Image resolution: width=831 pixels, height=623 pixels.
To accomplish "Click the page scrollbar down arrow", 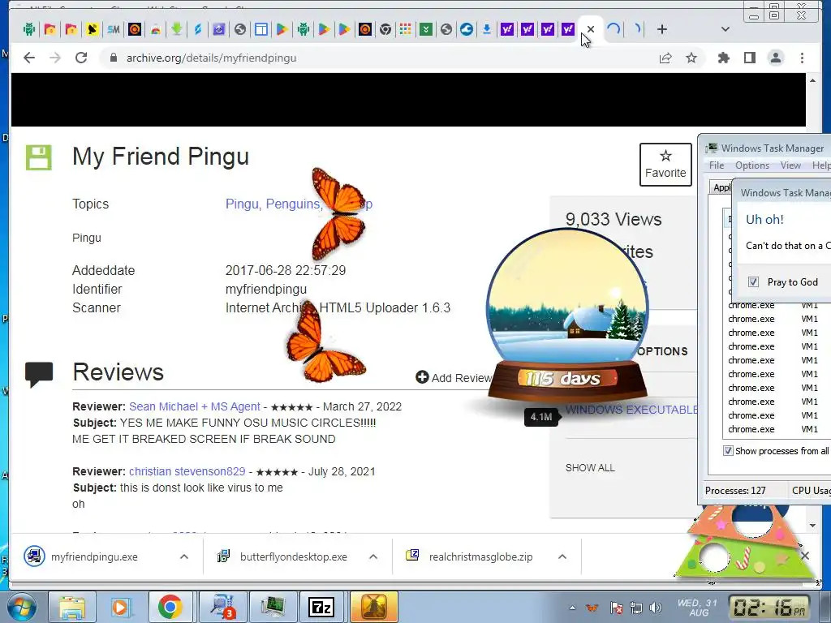I will (812, 526).
